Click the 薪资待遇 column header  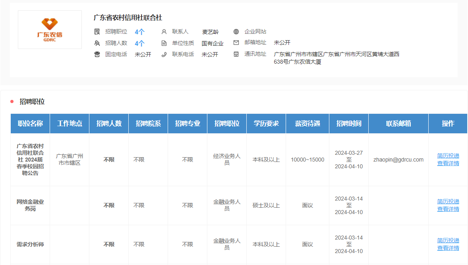click(x=307, y=123)
